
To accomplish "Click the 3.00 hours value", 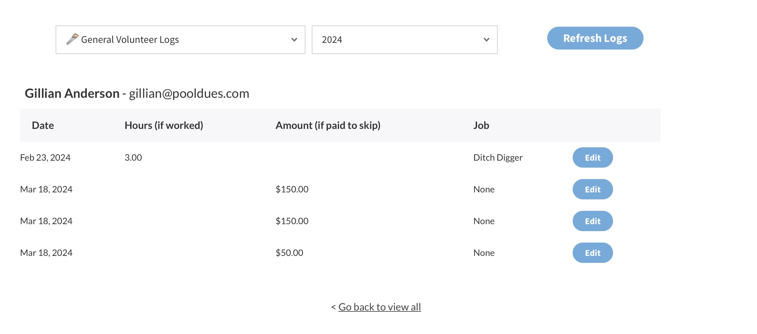I will pos(133,157).
